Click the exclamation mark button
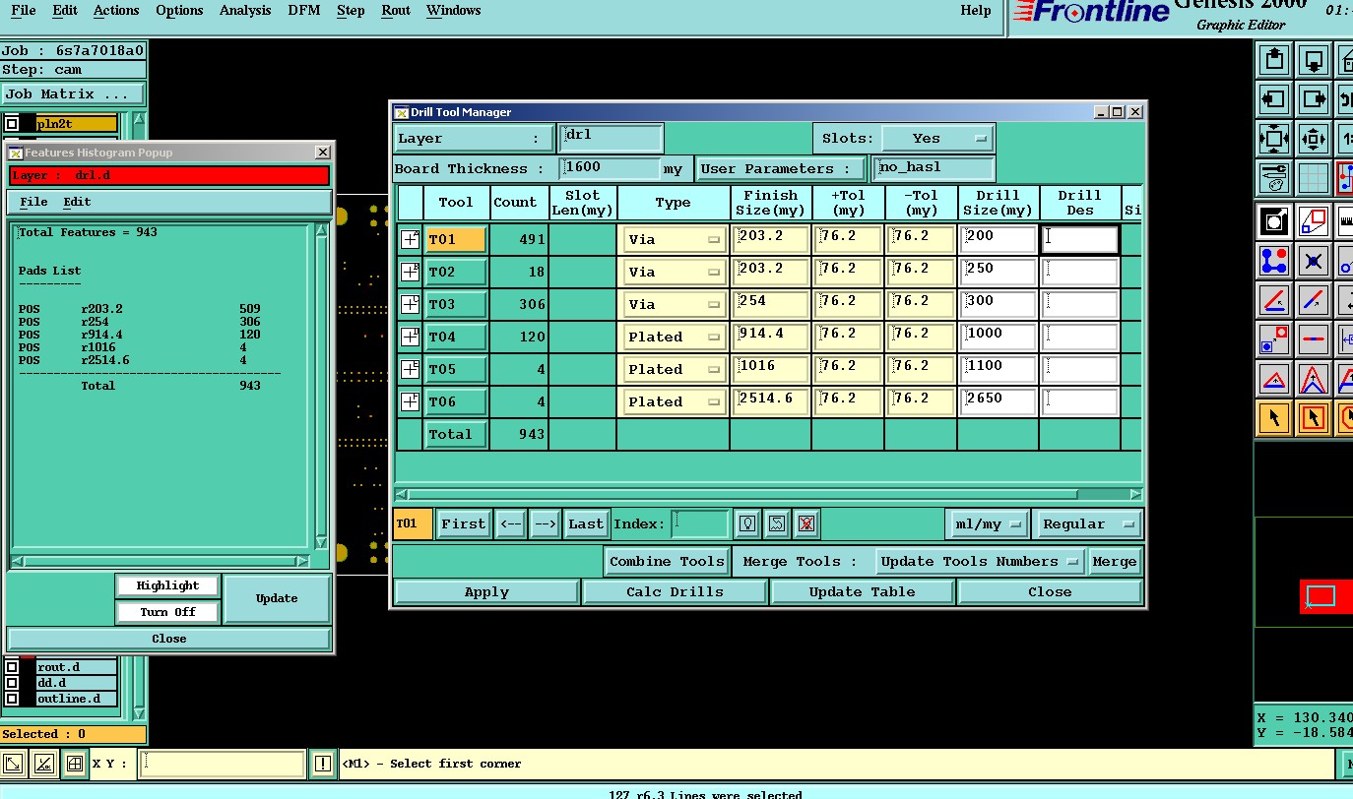The height and width of the screenshot is (799, 1353). click(323, 764)
